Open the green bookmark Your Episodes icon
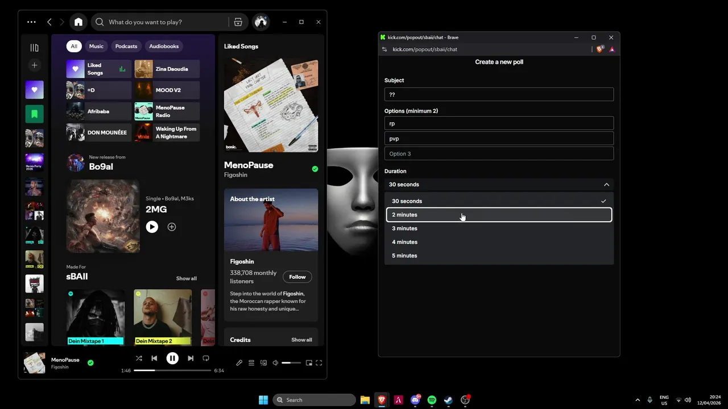The height and width of the screenshot is (409, 728). coord(34,114)
